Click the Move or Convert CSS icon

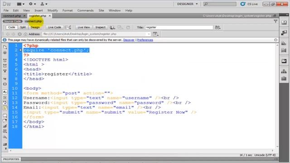pyautogui.click(x=5, y=137)
